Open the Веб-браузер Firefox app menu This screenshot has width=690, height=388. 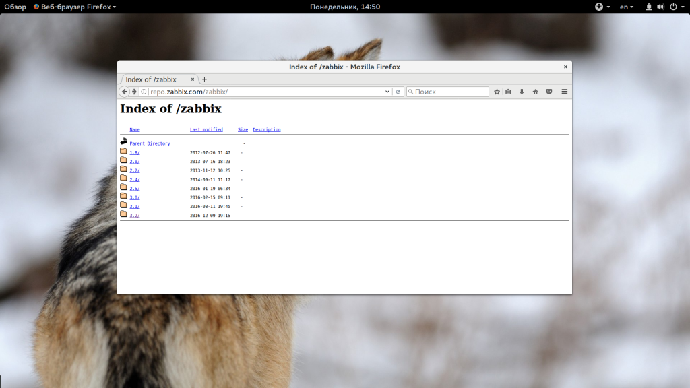click(75, 7)
